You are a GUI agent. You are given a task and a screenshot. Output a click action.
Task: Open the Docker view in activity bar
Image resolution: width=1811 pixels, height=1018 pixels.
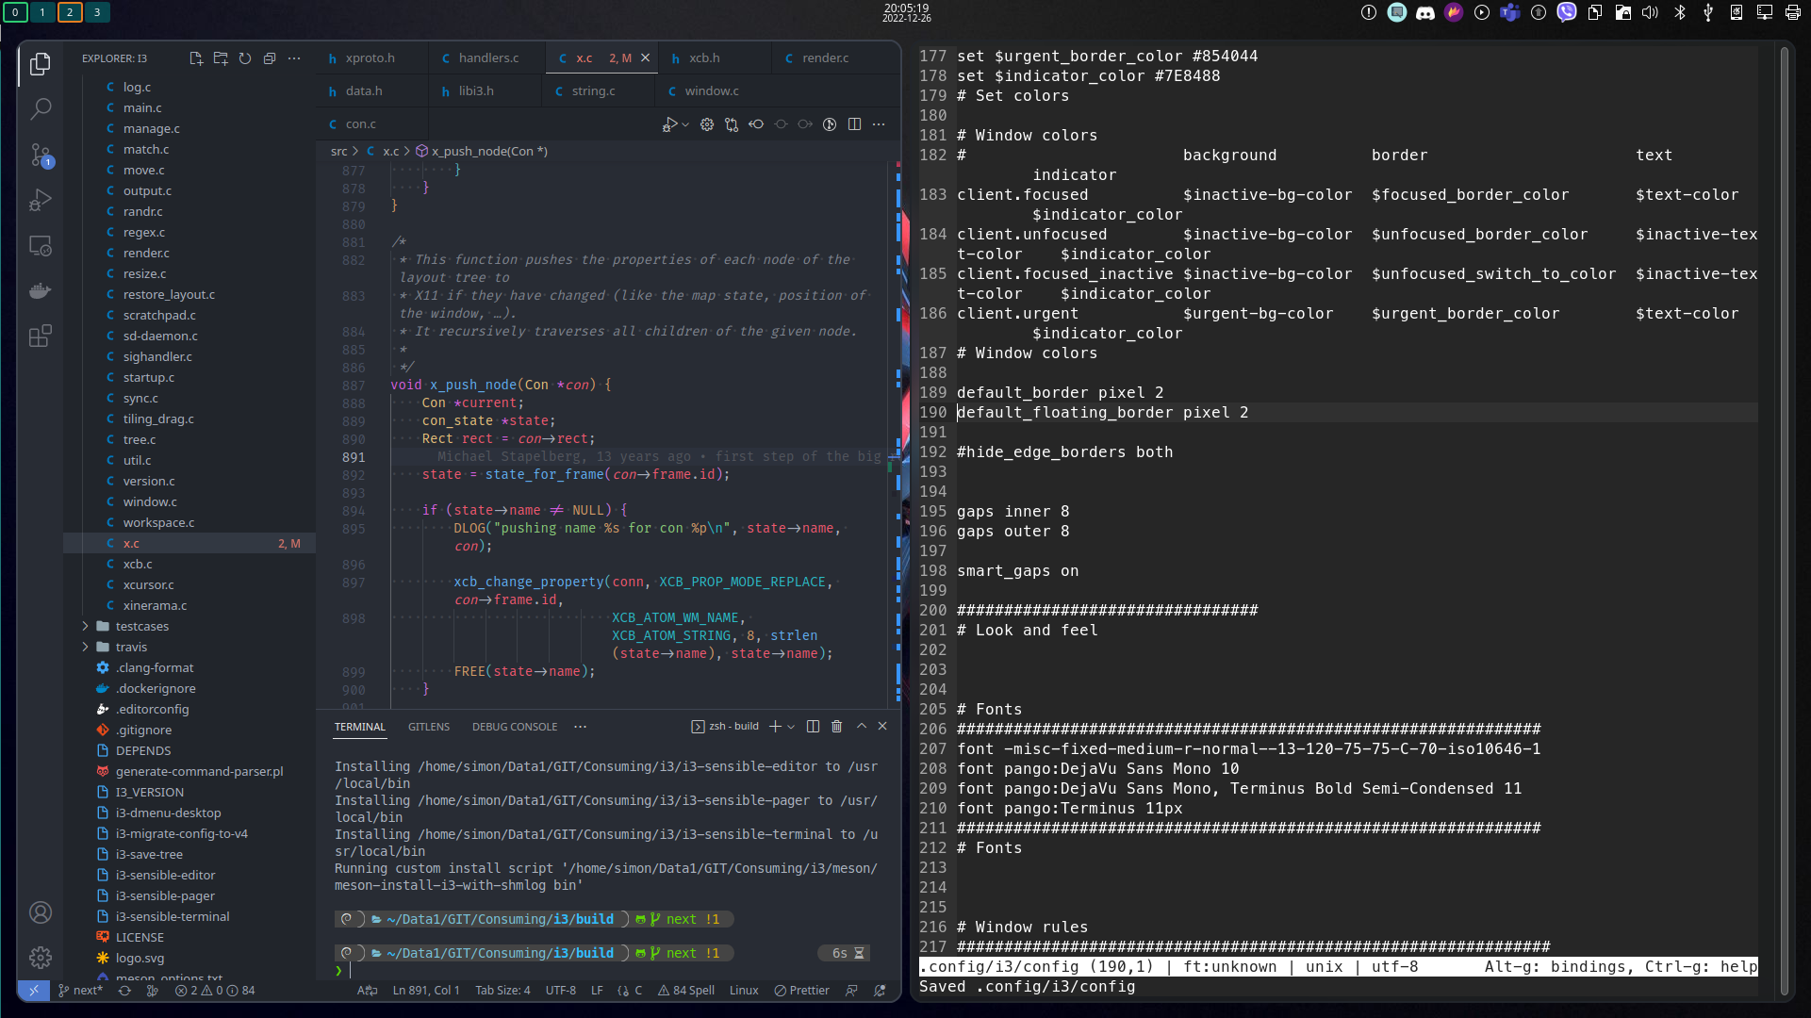click(x=40, y=290)
